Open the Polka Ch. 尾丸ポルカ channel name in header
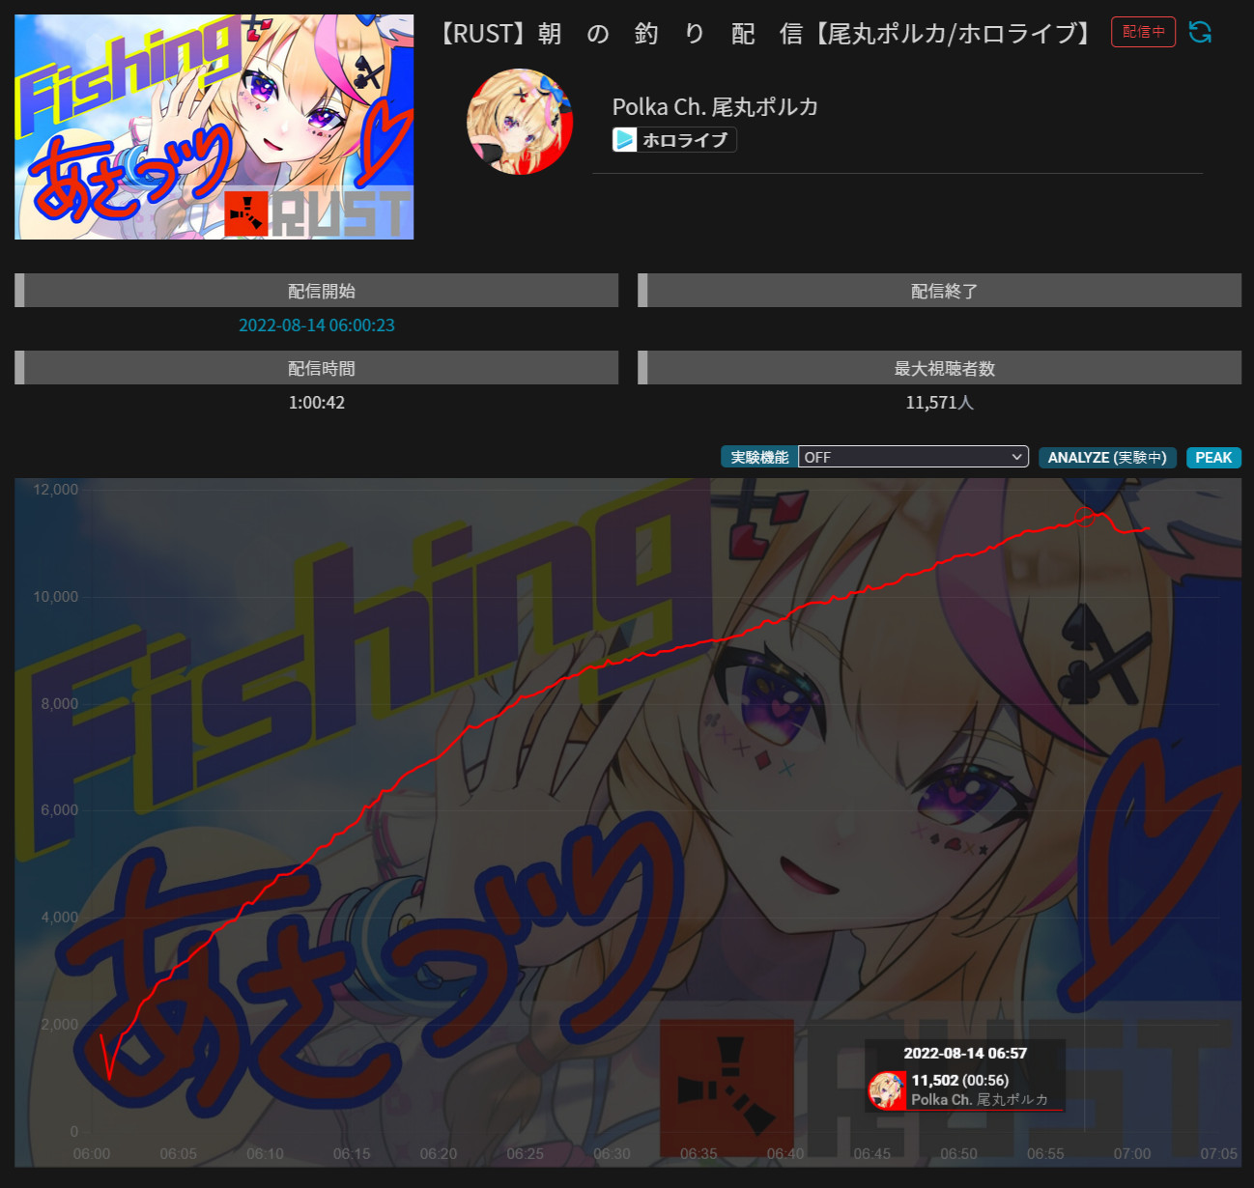This screenshot has width=1254, height=1188. click(715, 106)
